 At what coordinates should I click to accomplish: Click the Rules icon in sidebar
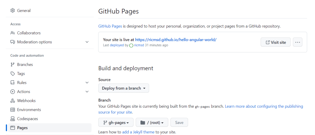13,82
